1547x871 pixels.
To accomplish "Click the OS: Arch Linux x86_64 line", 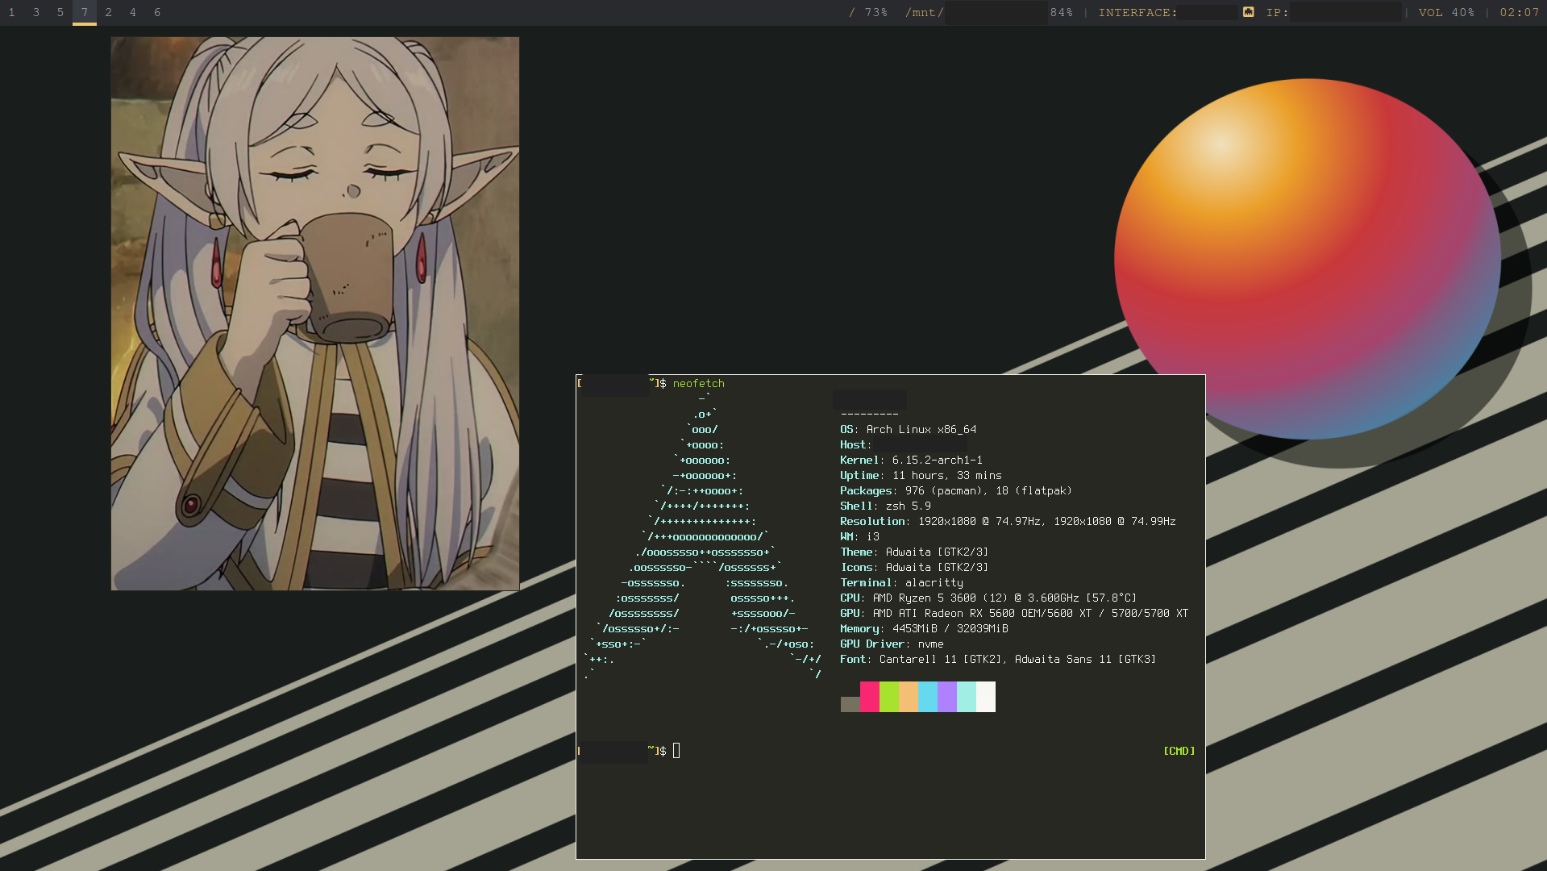I will tap(909, 430).
